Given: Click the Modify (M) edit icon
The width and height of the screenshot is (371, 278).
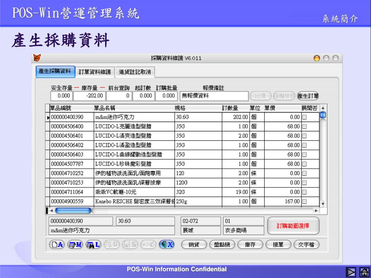Looking at the screenshot, I should point(75,244).
